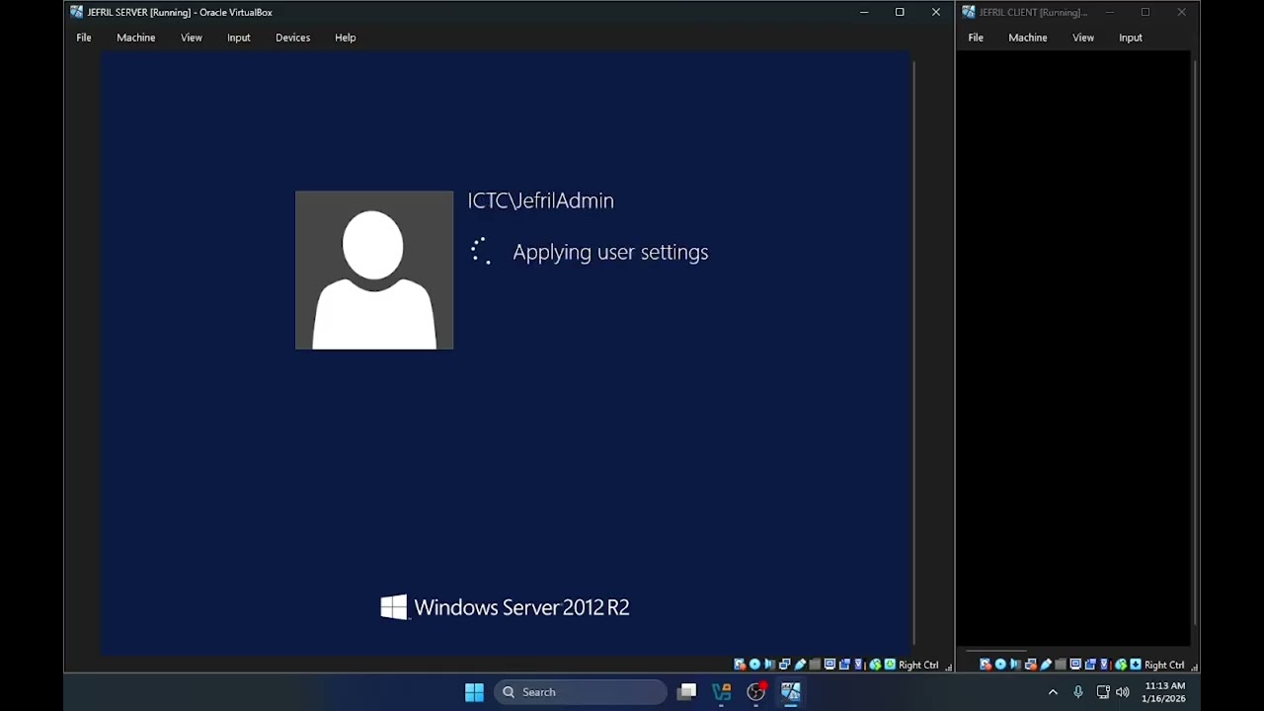Open display indicator in JEFRIL CLIENT status bar
Screen dimensions: 1264x711
[1075, 665]
